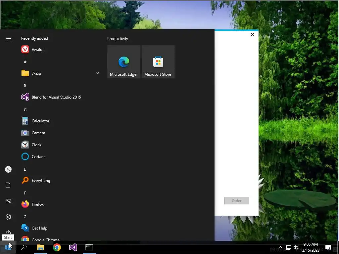Screen dimensions: 339x254
Task: Open File Explorer from the taskbar
Action: point(40,247)
